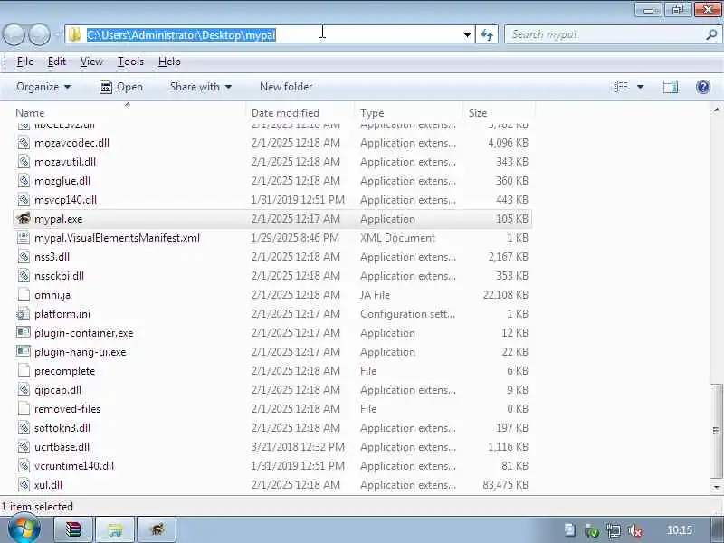Click the Refresh button beside address bar
Image resolution: width=724 pixels, height=543 pixels.
pyautogui.click(x=487, y=34)
